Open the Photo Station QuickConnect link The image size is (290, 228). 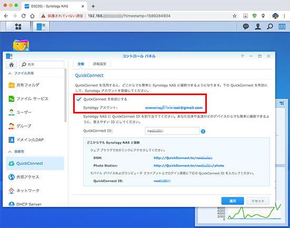tap(188, 165)
